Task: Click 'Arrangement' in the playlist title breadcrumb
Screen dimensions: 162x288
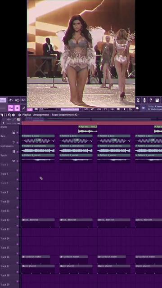Action: click(41, 115)
